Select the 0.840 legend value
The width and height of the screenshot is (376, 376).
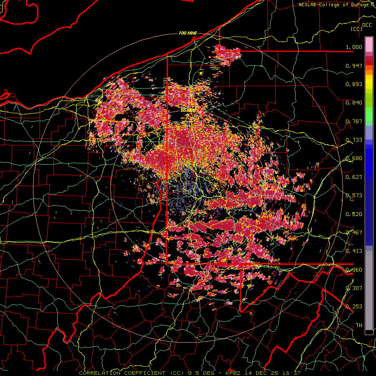(354, 103)
